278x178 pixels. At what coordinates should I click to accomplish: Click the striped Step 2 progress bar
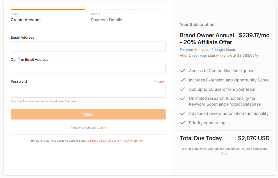coord(128,10)
